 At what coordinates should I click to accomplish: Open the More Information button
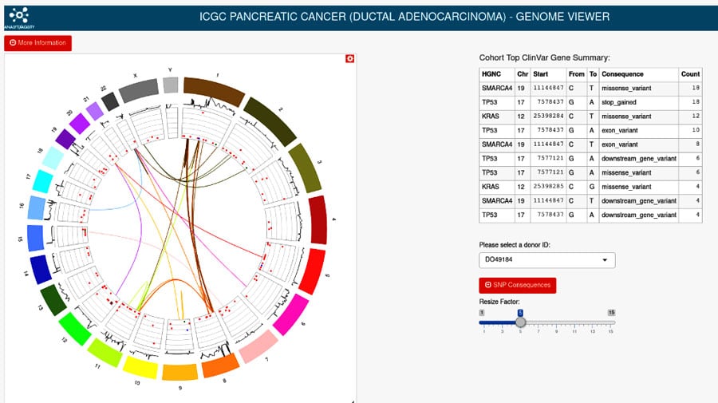pos(38,42)
